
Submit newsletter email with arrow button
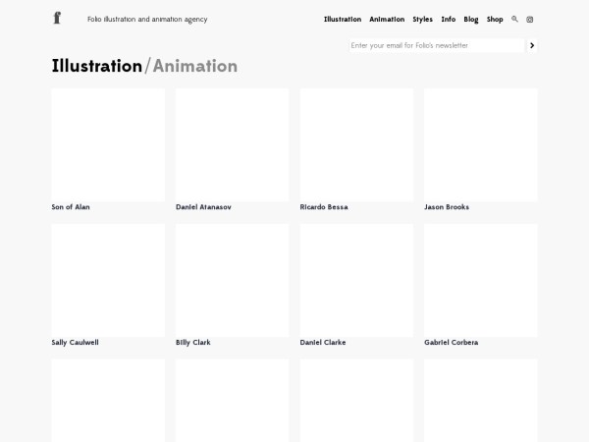[532, 45]
